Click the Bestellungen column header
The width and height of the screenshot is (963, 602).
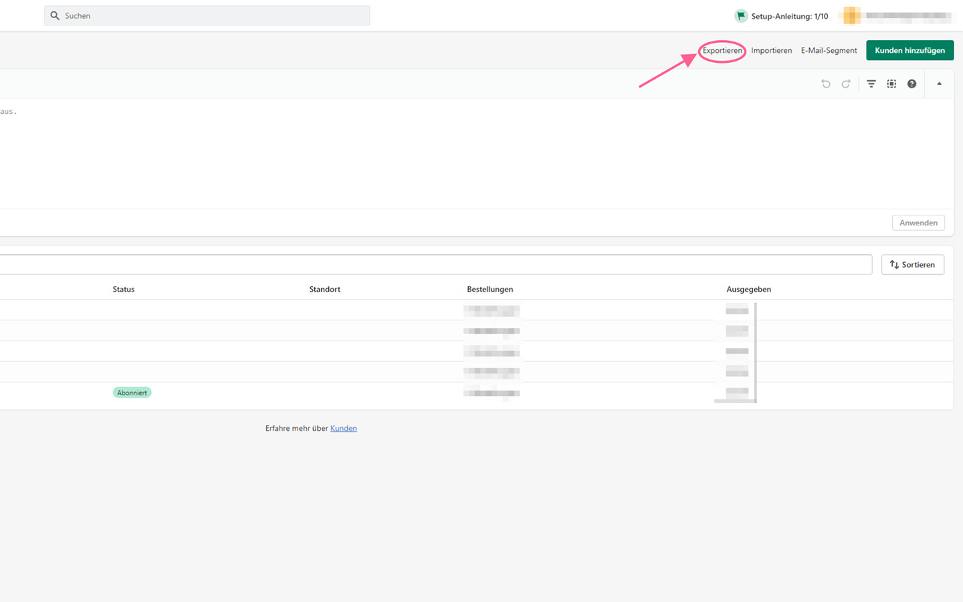coord(490,290)
